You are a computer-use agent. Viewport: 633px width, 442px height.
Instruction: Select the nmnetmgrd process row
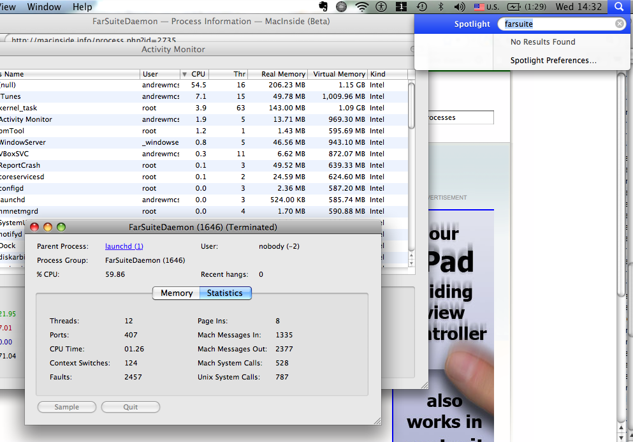pyautogui.click(x=203, y=211)
